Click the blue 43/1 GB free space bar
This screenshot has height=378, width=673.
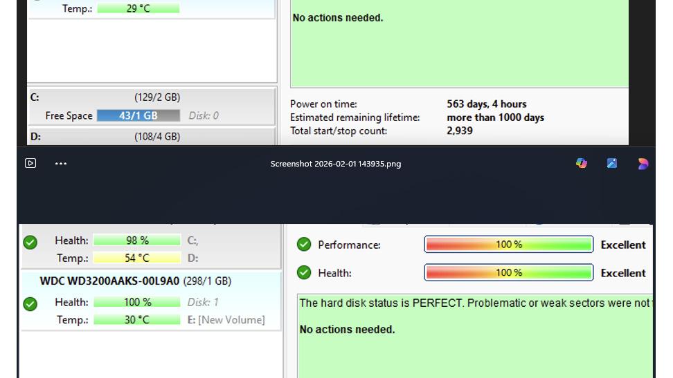click(x=138, y=116)
